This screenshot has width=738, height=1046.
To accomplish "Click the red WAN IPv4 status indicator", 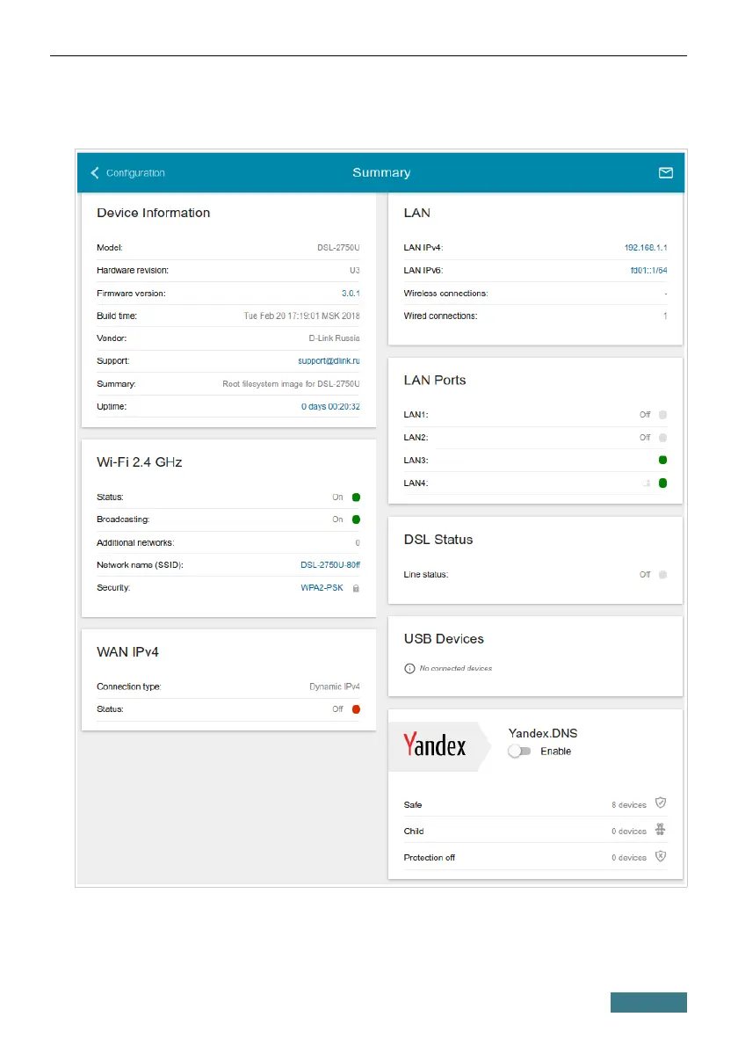I will click(356, 709).
